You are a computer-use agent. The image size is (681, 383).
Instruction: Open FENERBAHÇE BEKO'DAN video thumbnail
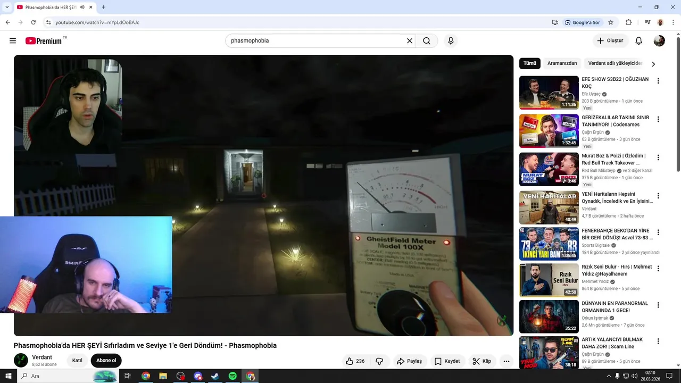[549, 244]
